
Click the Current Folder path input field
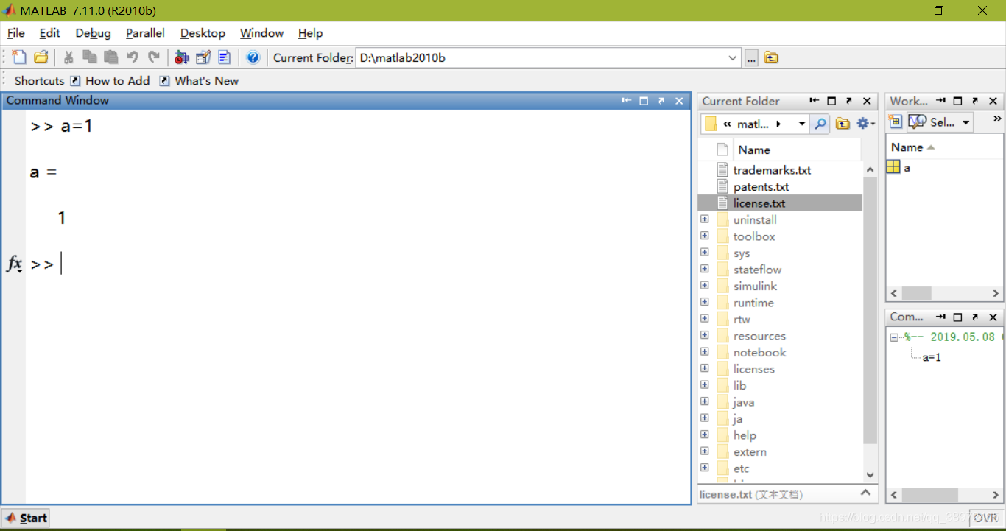[541, 57]
